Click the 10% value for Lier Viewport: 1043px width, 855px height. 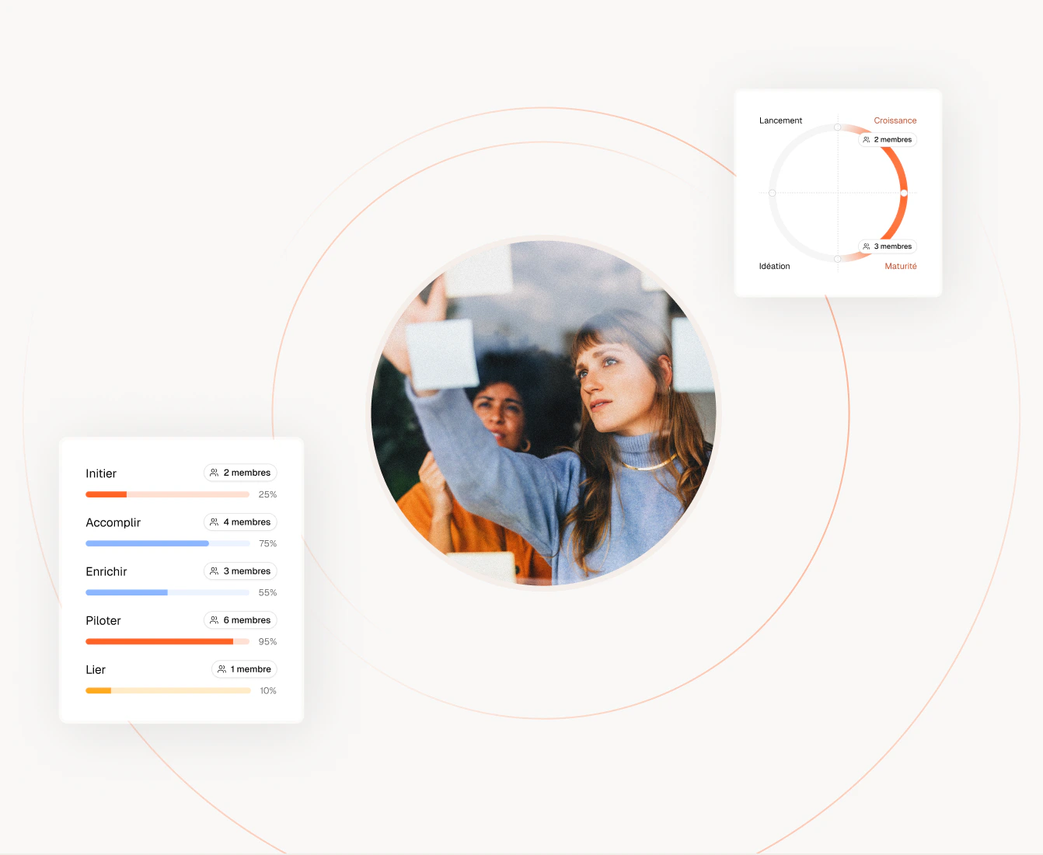coord(268,690)
